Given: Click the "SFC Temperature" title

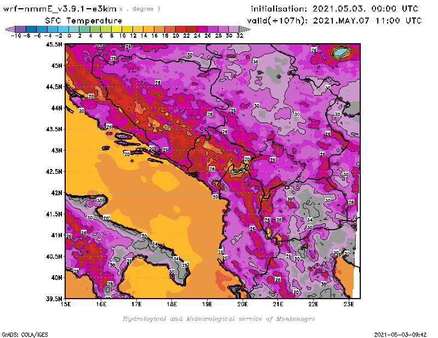Looking at the screenshot, I should [84, 21].
